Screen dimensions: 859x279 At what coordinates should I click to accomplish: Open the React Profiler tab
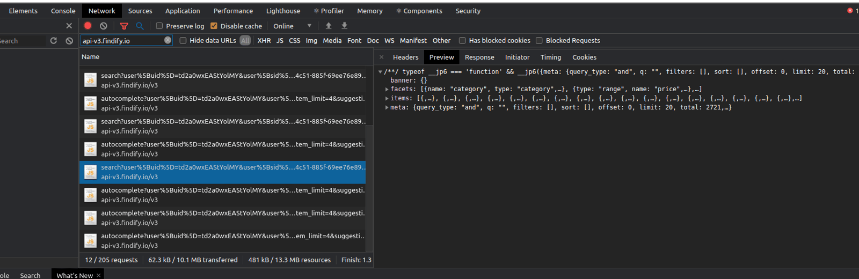point(329,11)
